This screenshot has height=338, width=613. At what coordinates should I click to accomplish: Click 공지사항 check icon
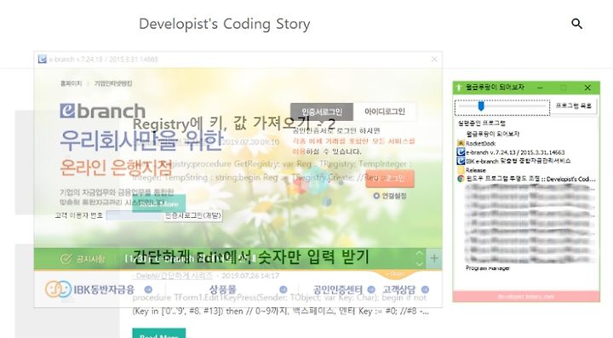(x=66, y=259)
